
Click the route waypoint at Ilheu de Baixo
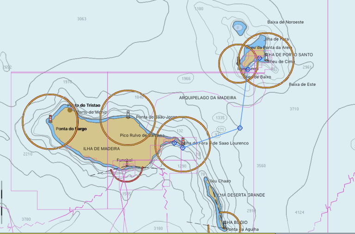click(x=248, y=69)
